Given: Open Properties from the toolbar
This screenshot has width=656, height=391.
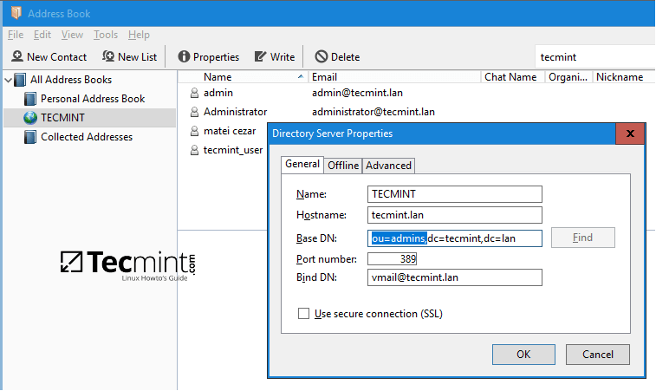Looking at the screenshot, I should (x=184, y=57).
